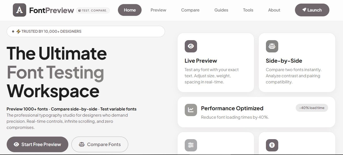This screenshot has width=343, height=155.
Task: Open the chart icon beside Performance Optimized
Action: coord(191,110)
